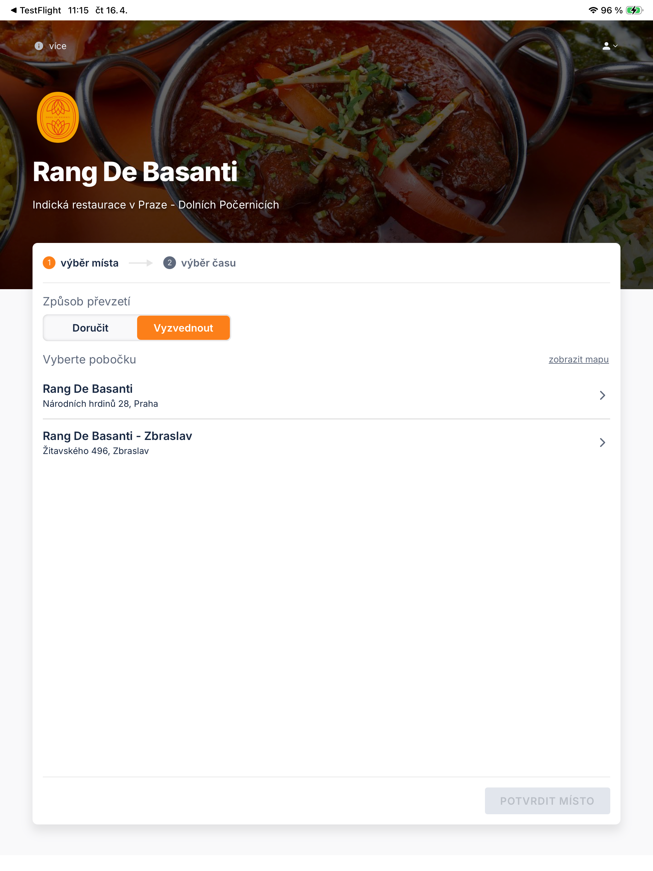This screenshot has width=653, height=871.
Task: Expand Zbraslav branch chevron
Action: coord(602,443)
